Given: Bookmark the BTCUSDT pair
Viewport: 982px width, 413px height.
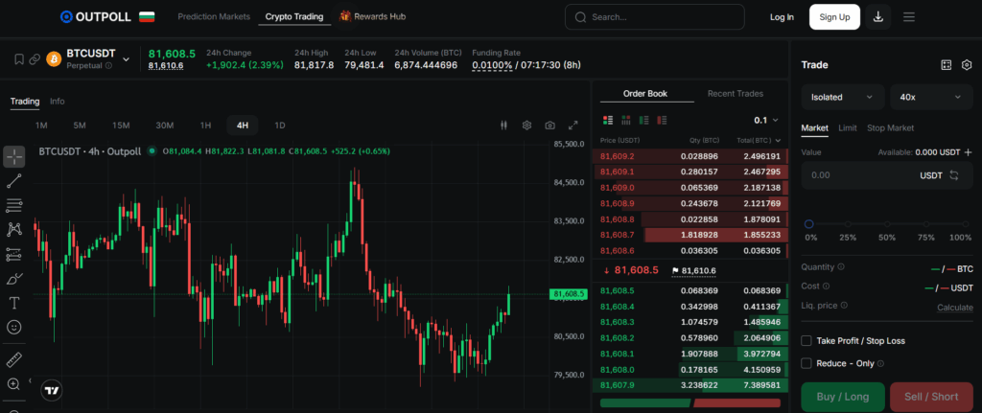Looking at the screenshot, I should 19,58.
